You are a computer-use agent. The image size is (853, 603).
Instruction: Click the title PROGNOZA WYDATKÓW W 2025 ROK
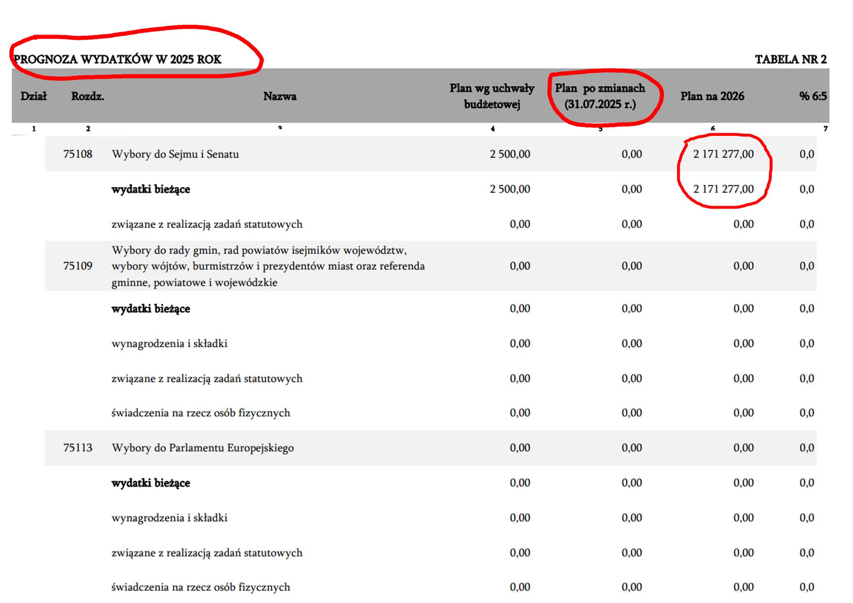117,60
